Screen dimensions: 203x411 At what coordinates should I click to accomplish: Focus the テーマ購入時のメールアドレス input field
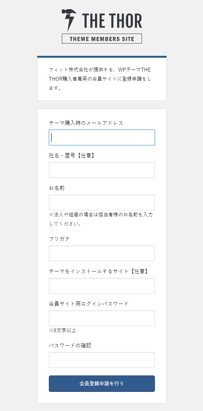(102, 137)
